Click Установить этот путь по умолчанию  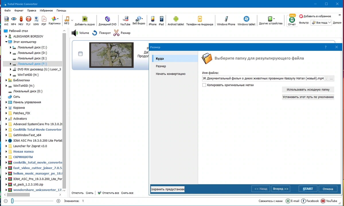[x=308, y=97]
